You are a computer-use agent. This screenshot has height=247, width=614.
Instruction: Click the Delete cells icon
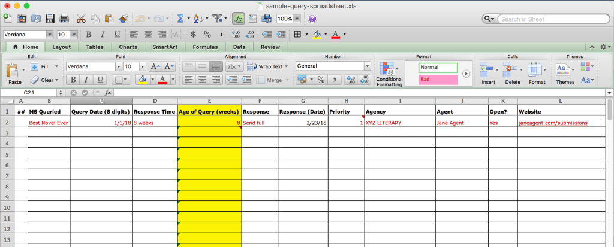[510, 69]
